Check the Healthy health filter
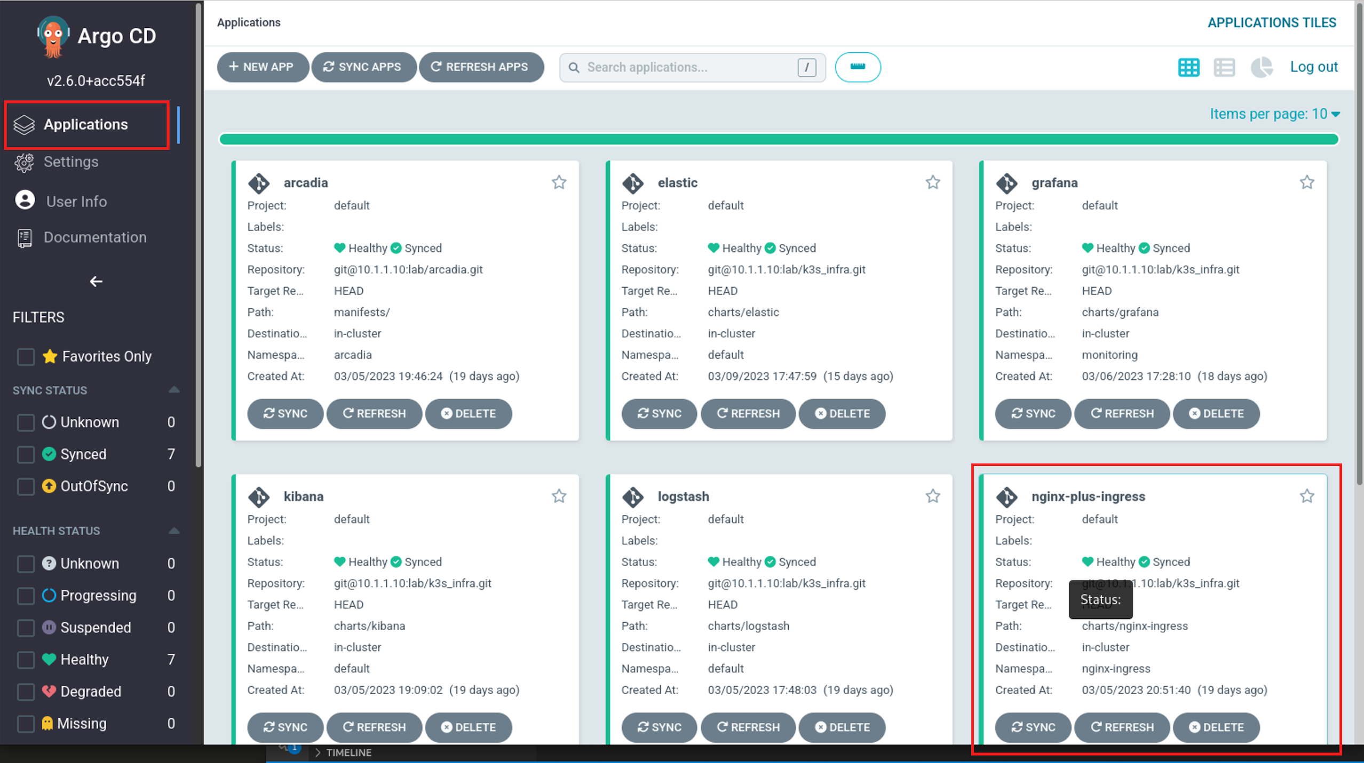The width and height of the screenshot is (1364, 763). [x=26, y=659]
